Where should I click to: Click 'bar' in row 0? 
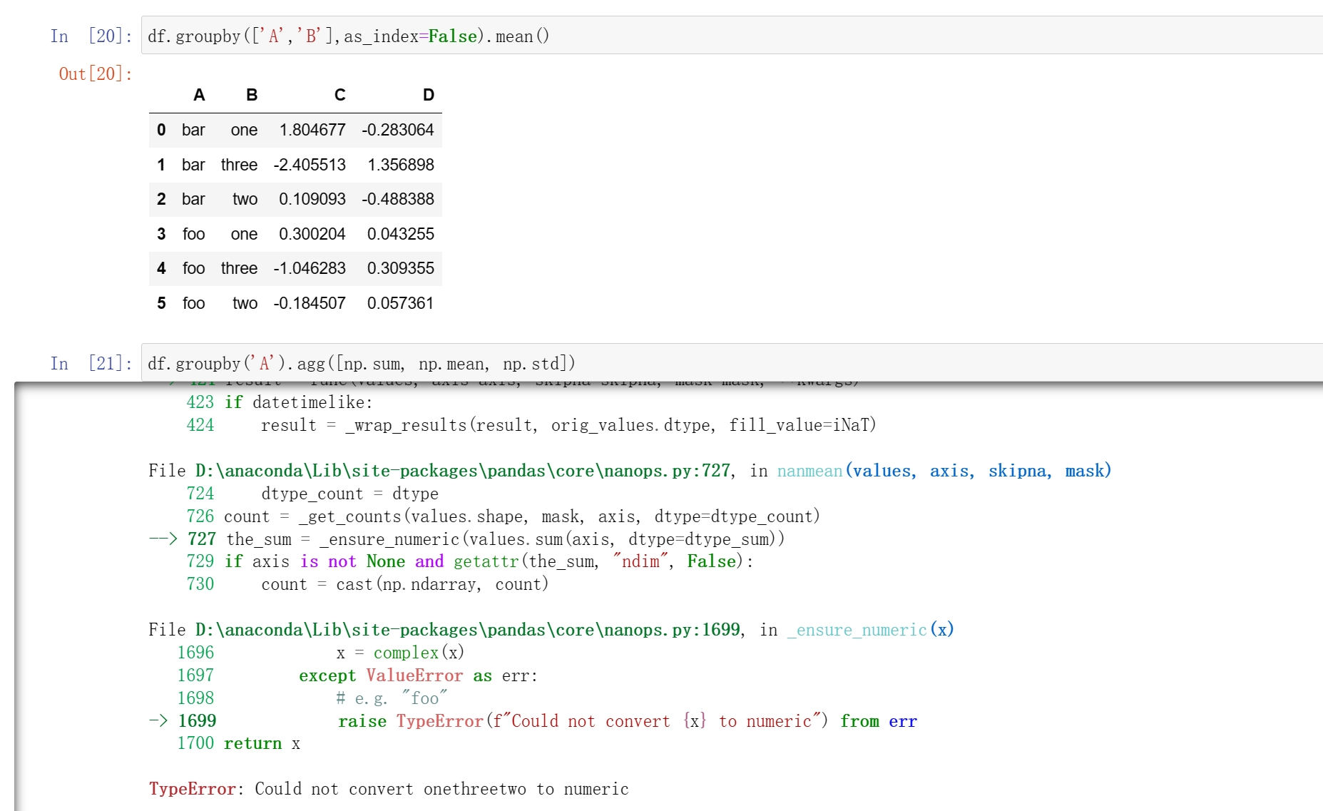[193, 130]
